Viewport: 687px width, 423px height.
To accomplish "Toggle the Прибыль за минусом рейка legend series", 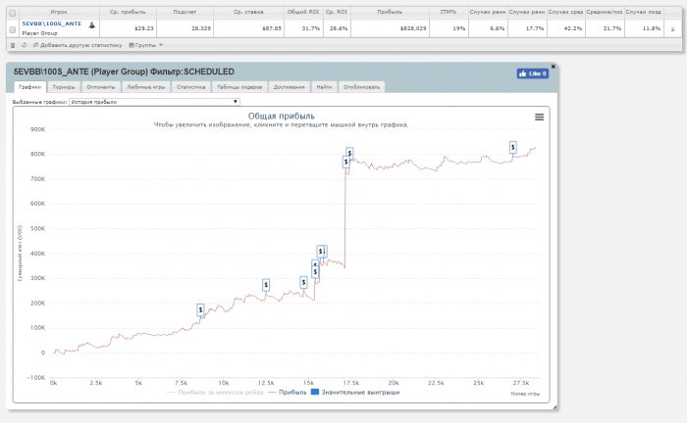I will (216, 392).
